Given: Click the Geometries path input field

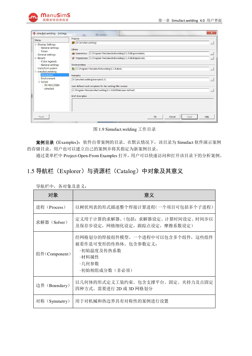Looking at the screenshot, I should tap(149, 53).
